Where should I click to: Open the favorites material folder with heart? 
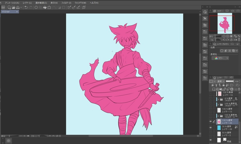click(205, 19)
